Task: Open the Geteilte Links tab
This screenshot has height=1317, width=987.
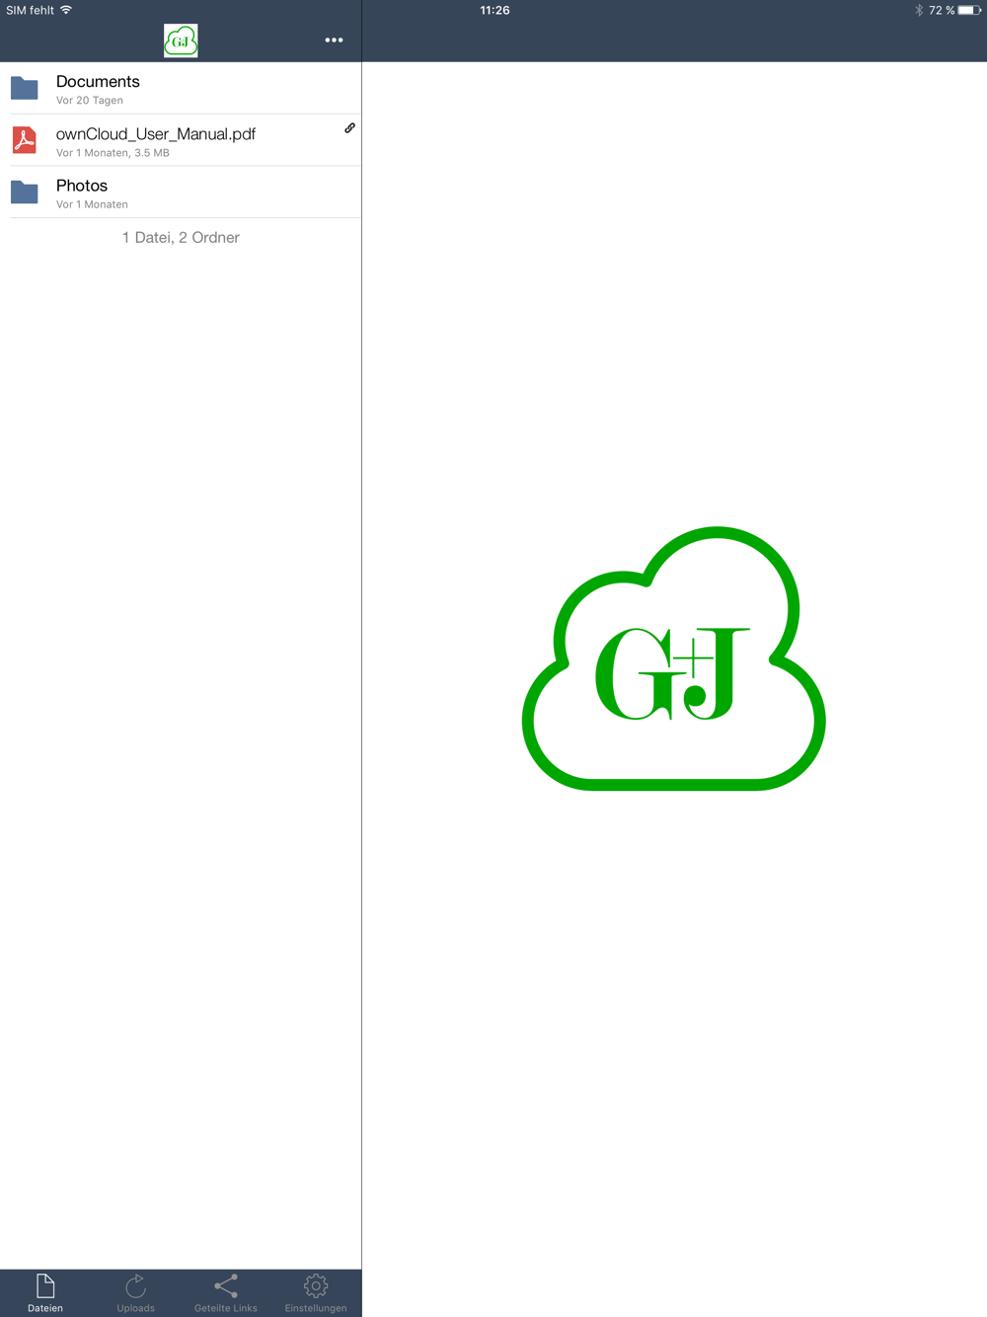Action: coord(226,1293)
